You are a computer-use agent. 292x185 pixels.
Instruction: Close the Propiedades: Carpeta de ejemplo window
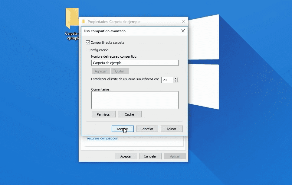pos(184,22)
